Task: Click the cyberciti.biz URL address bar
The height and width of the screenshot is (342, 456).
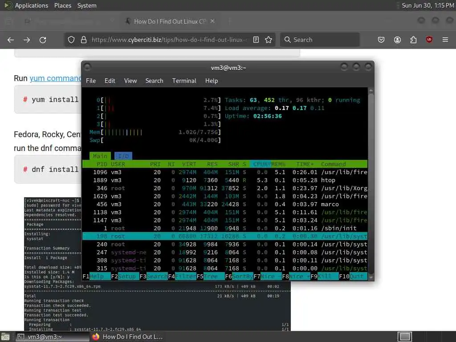Action: 169,40
